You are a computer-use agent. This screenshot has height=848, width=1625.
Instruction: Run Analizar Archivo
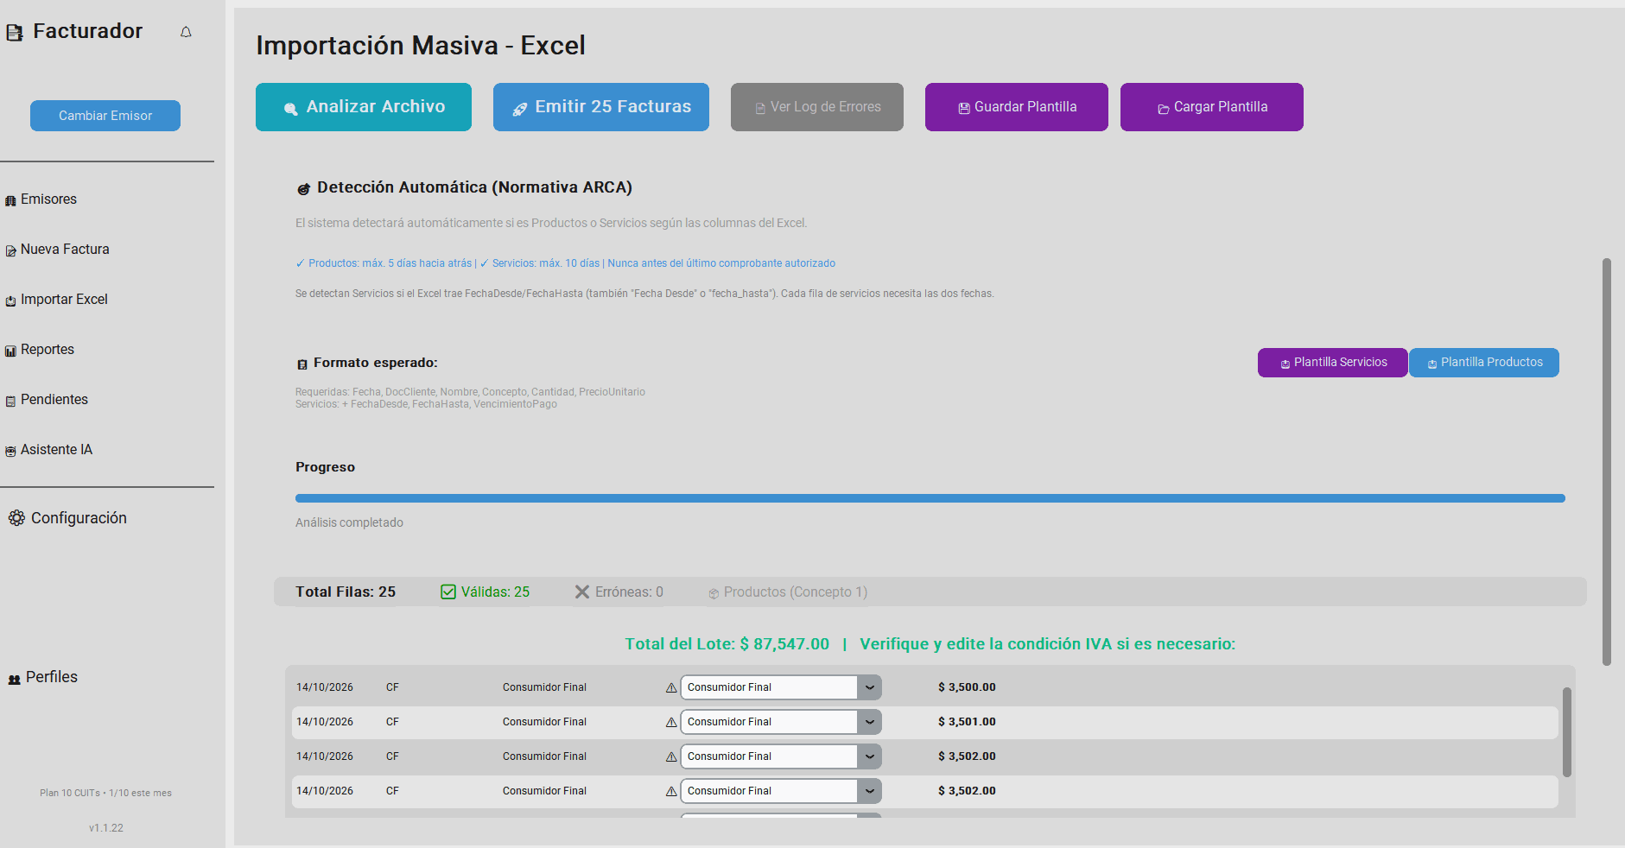(364, 107)
